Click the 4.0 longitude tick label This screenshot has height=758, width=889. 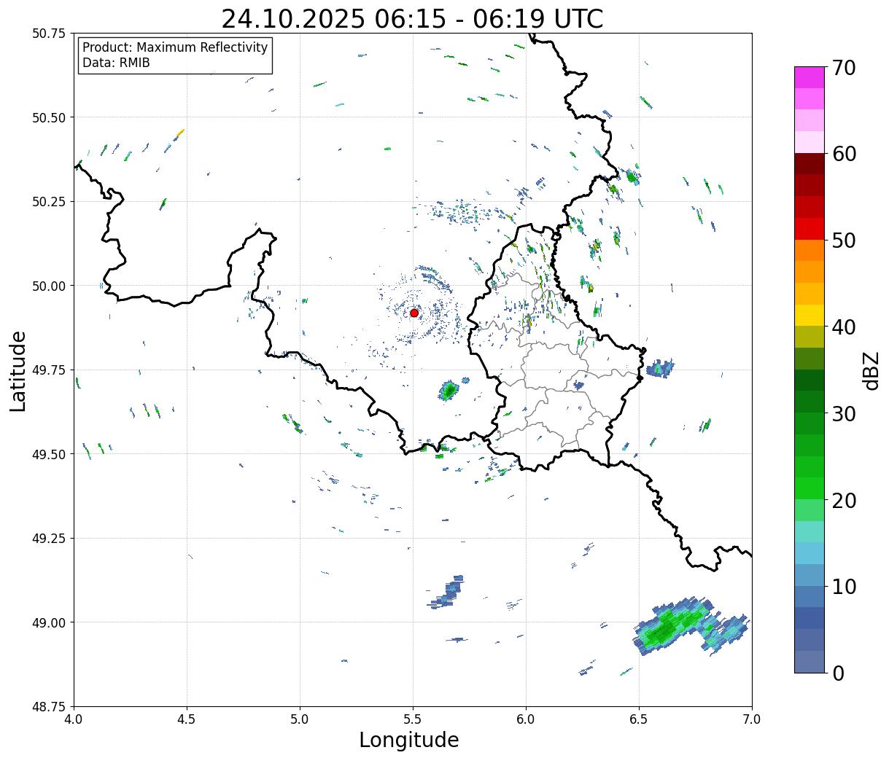click(x=74, y=719)
